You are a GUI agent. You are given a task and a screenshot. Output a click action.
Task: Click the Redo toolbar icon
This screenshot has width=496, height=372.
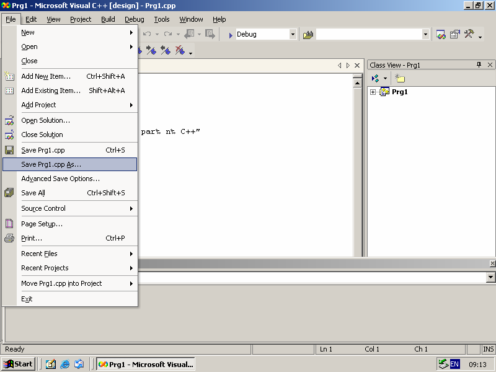[x=168, y=34]
